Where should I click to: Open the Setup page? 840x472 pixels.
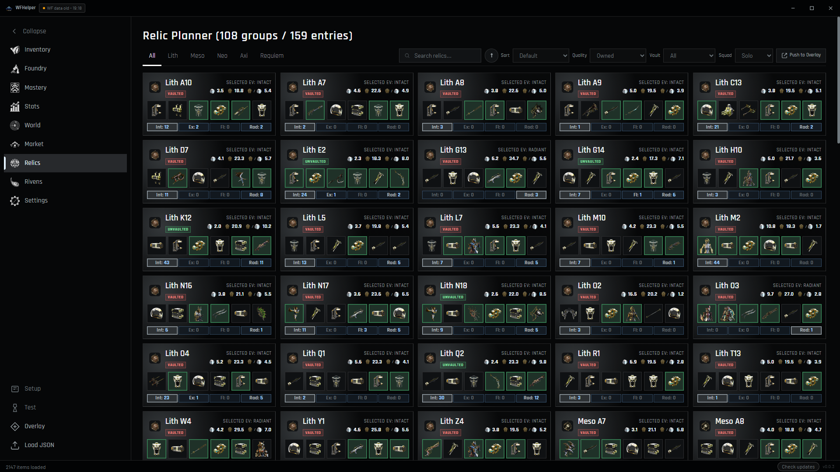click(x=65, y=388)
